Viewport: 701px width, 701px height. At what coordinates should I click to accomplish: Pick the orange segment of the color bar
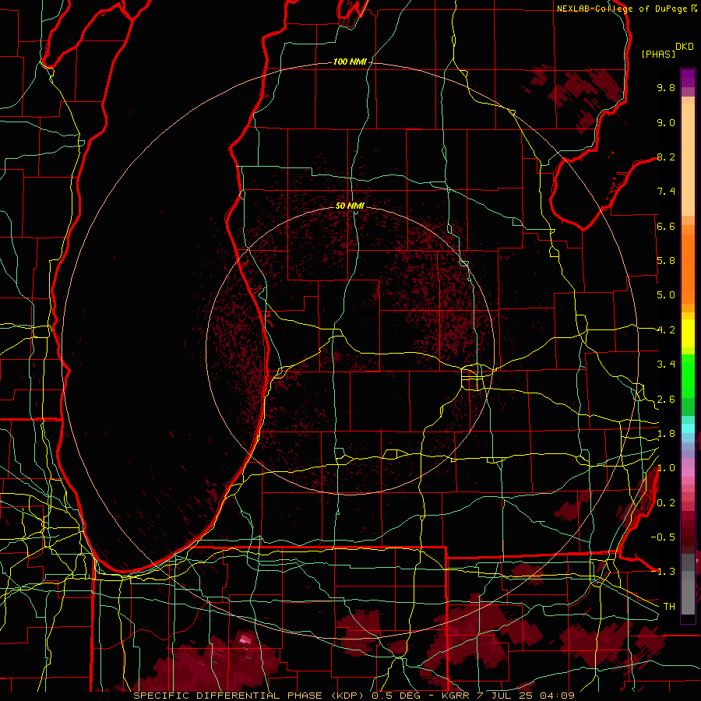[688, 268]
